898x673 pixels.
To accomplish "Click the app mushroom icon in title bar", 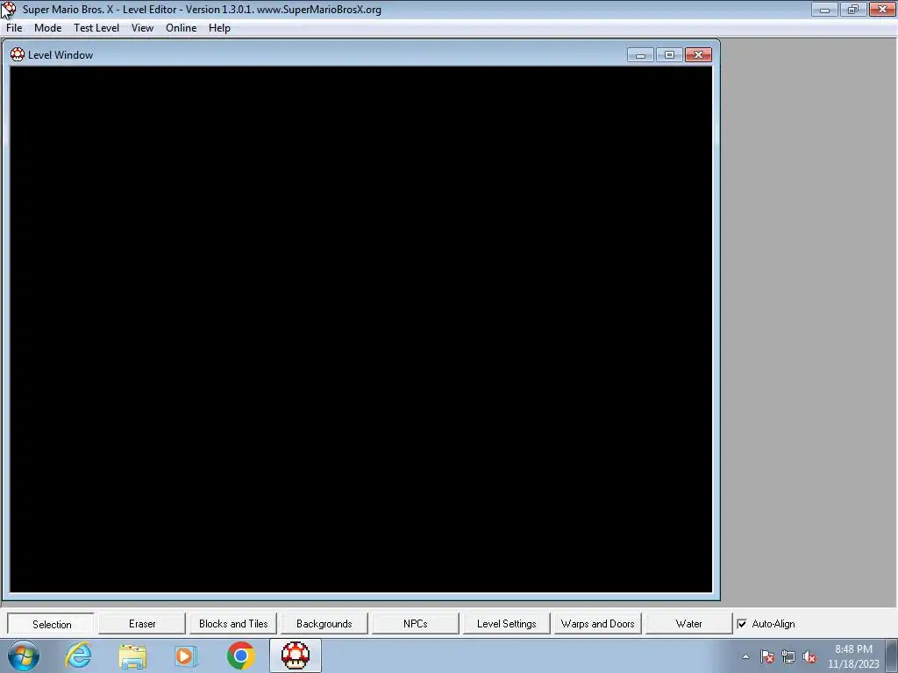I will tap(9, 9).
